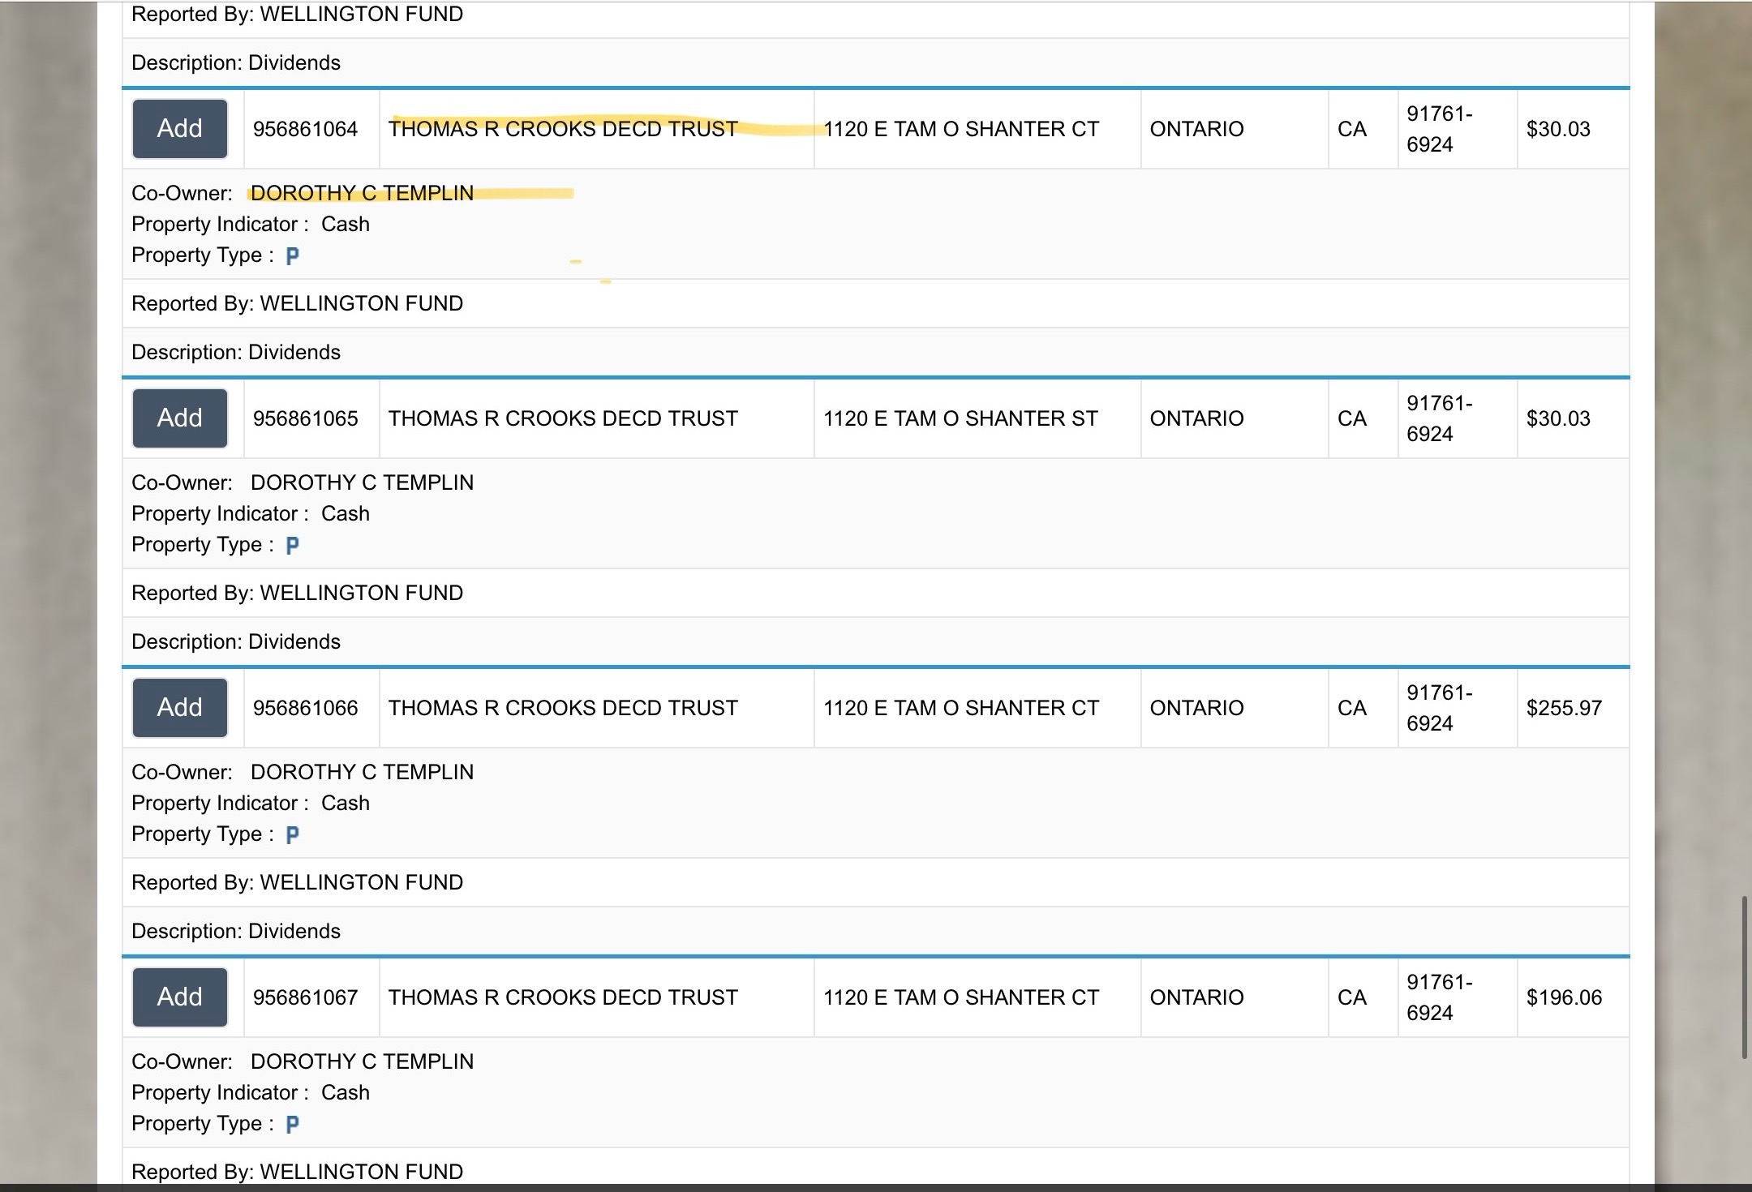The height and width of the screenshot is (1192, 1752).
Task: Click Reported By WELLINGTON FUND under 956861064
Action: tap(298, 303)
